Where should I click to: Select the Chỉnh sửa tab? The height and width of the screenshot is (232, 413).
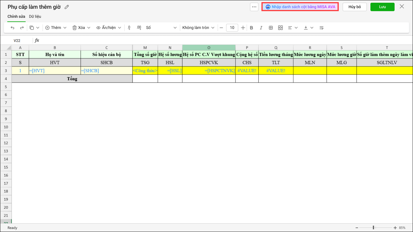(x=16, y=17)
